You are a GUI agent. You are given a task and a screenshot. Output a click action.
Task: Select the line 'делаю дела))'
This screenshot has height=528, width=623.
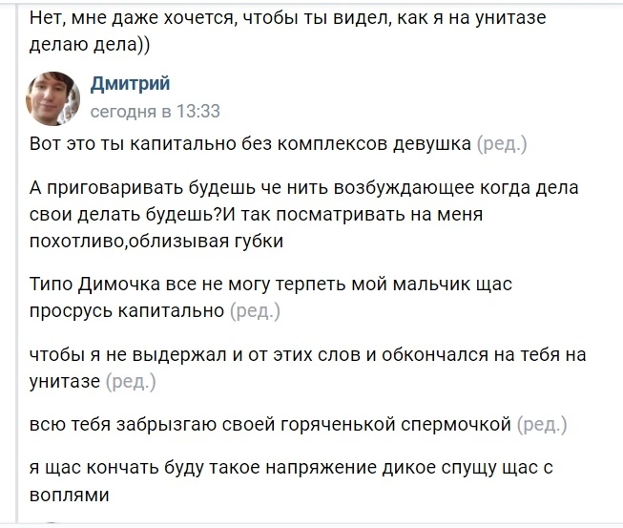pyautogui.click(x=90, y=44)
